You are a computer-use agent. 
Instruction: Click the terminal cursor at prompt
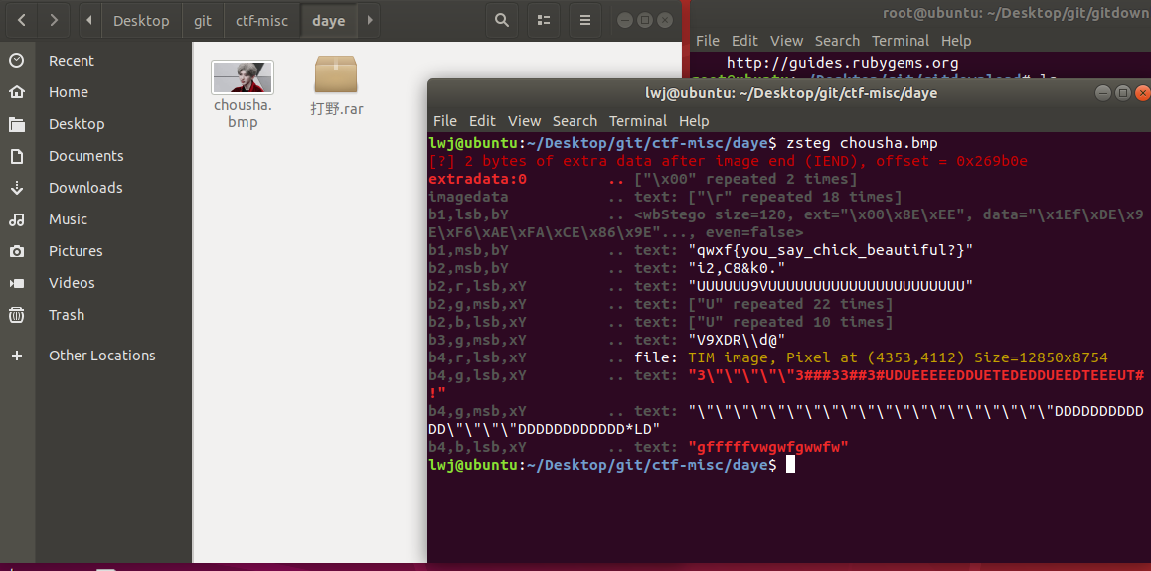click(790, 465)
